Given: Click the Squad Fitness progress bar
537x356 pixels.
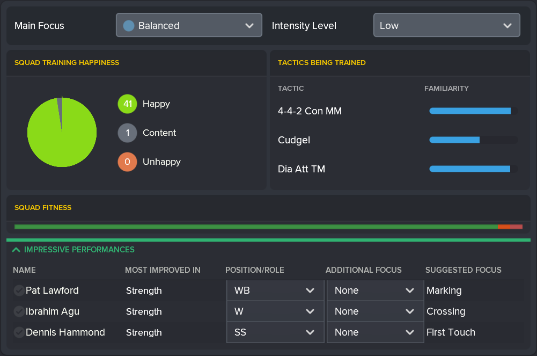Looking at the screenshot, I should point(268,227).
